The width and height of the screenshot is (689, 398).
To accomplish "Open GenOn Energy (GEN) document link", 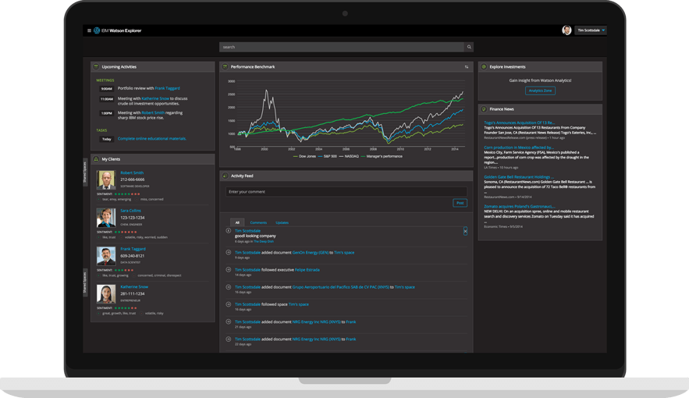I will click(x=311, y=253).
